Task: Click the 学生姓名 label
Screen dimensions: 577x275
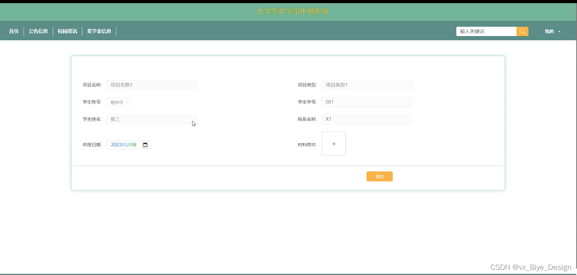Action: [x=92, y=119]
